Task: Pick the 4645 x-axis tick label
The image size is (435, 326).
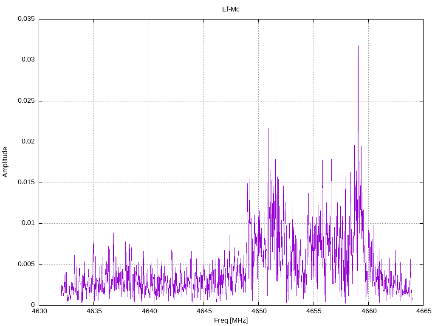Action: point(203,312)
